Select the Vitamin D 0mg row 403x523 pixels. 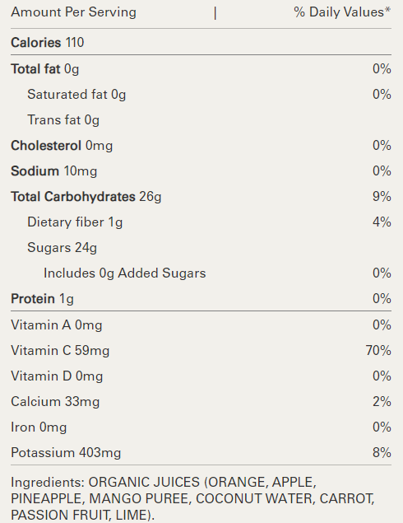(x=201, y=376)
